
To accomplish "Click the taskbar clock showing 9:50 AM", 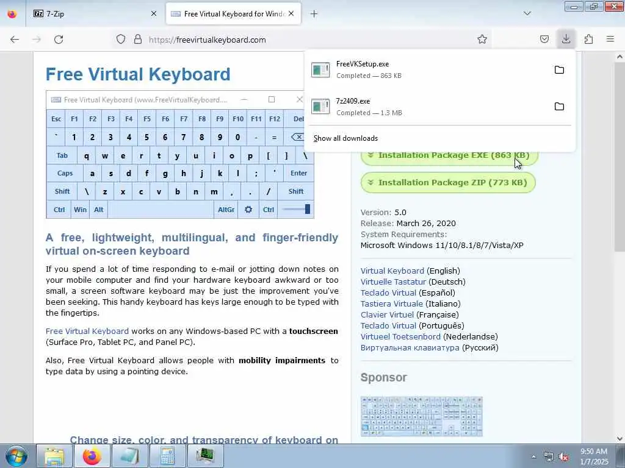I will coord(594,456).
